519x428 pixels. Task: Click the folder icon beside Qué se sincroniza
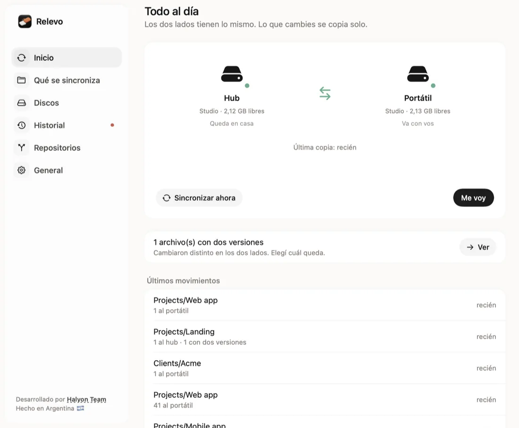(x=22, y=81)
